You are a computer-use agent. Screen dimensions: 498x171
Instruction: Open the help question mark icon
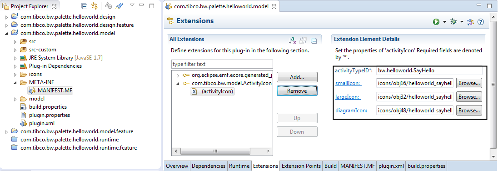click(x=481, y=22)
